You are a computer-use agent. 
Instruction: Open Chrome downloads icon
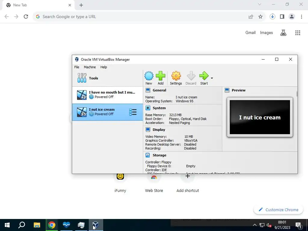pyautogui.click(x=273, y=17)
